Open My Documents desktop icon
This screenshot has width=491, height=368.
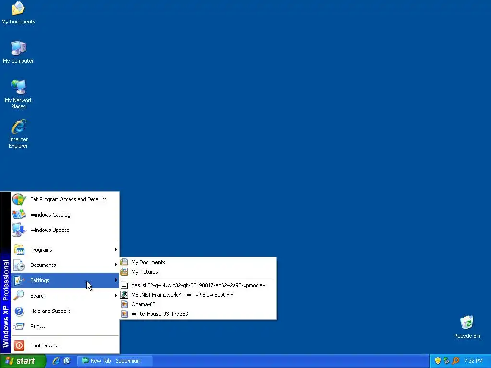18,9
